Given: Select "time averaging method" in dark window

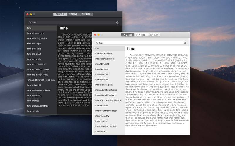Looking at the screenshot, I should point(38,106).
